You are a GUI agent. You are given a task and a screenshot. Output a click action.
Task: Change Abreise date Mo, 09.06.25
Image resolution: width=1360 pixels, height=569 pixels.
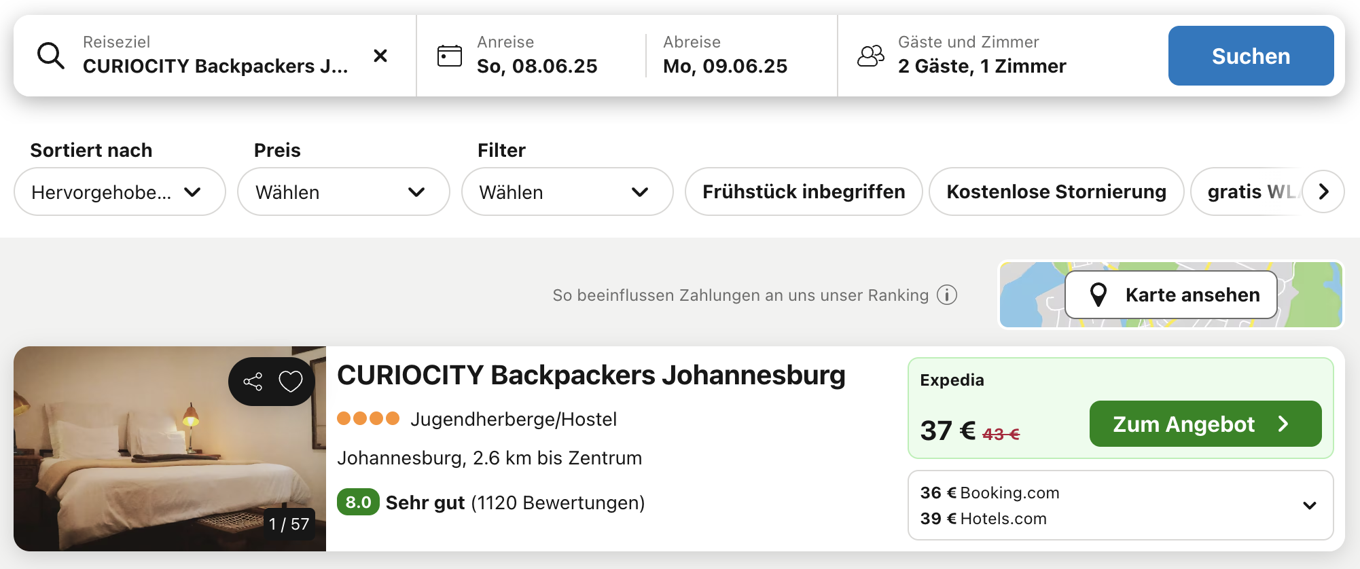point(725,56)
